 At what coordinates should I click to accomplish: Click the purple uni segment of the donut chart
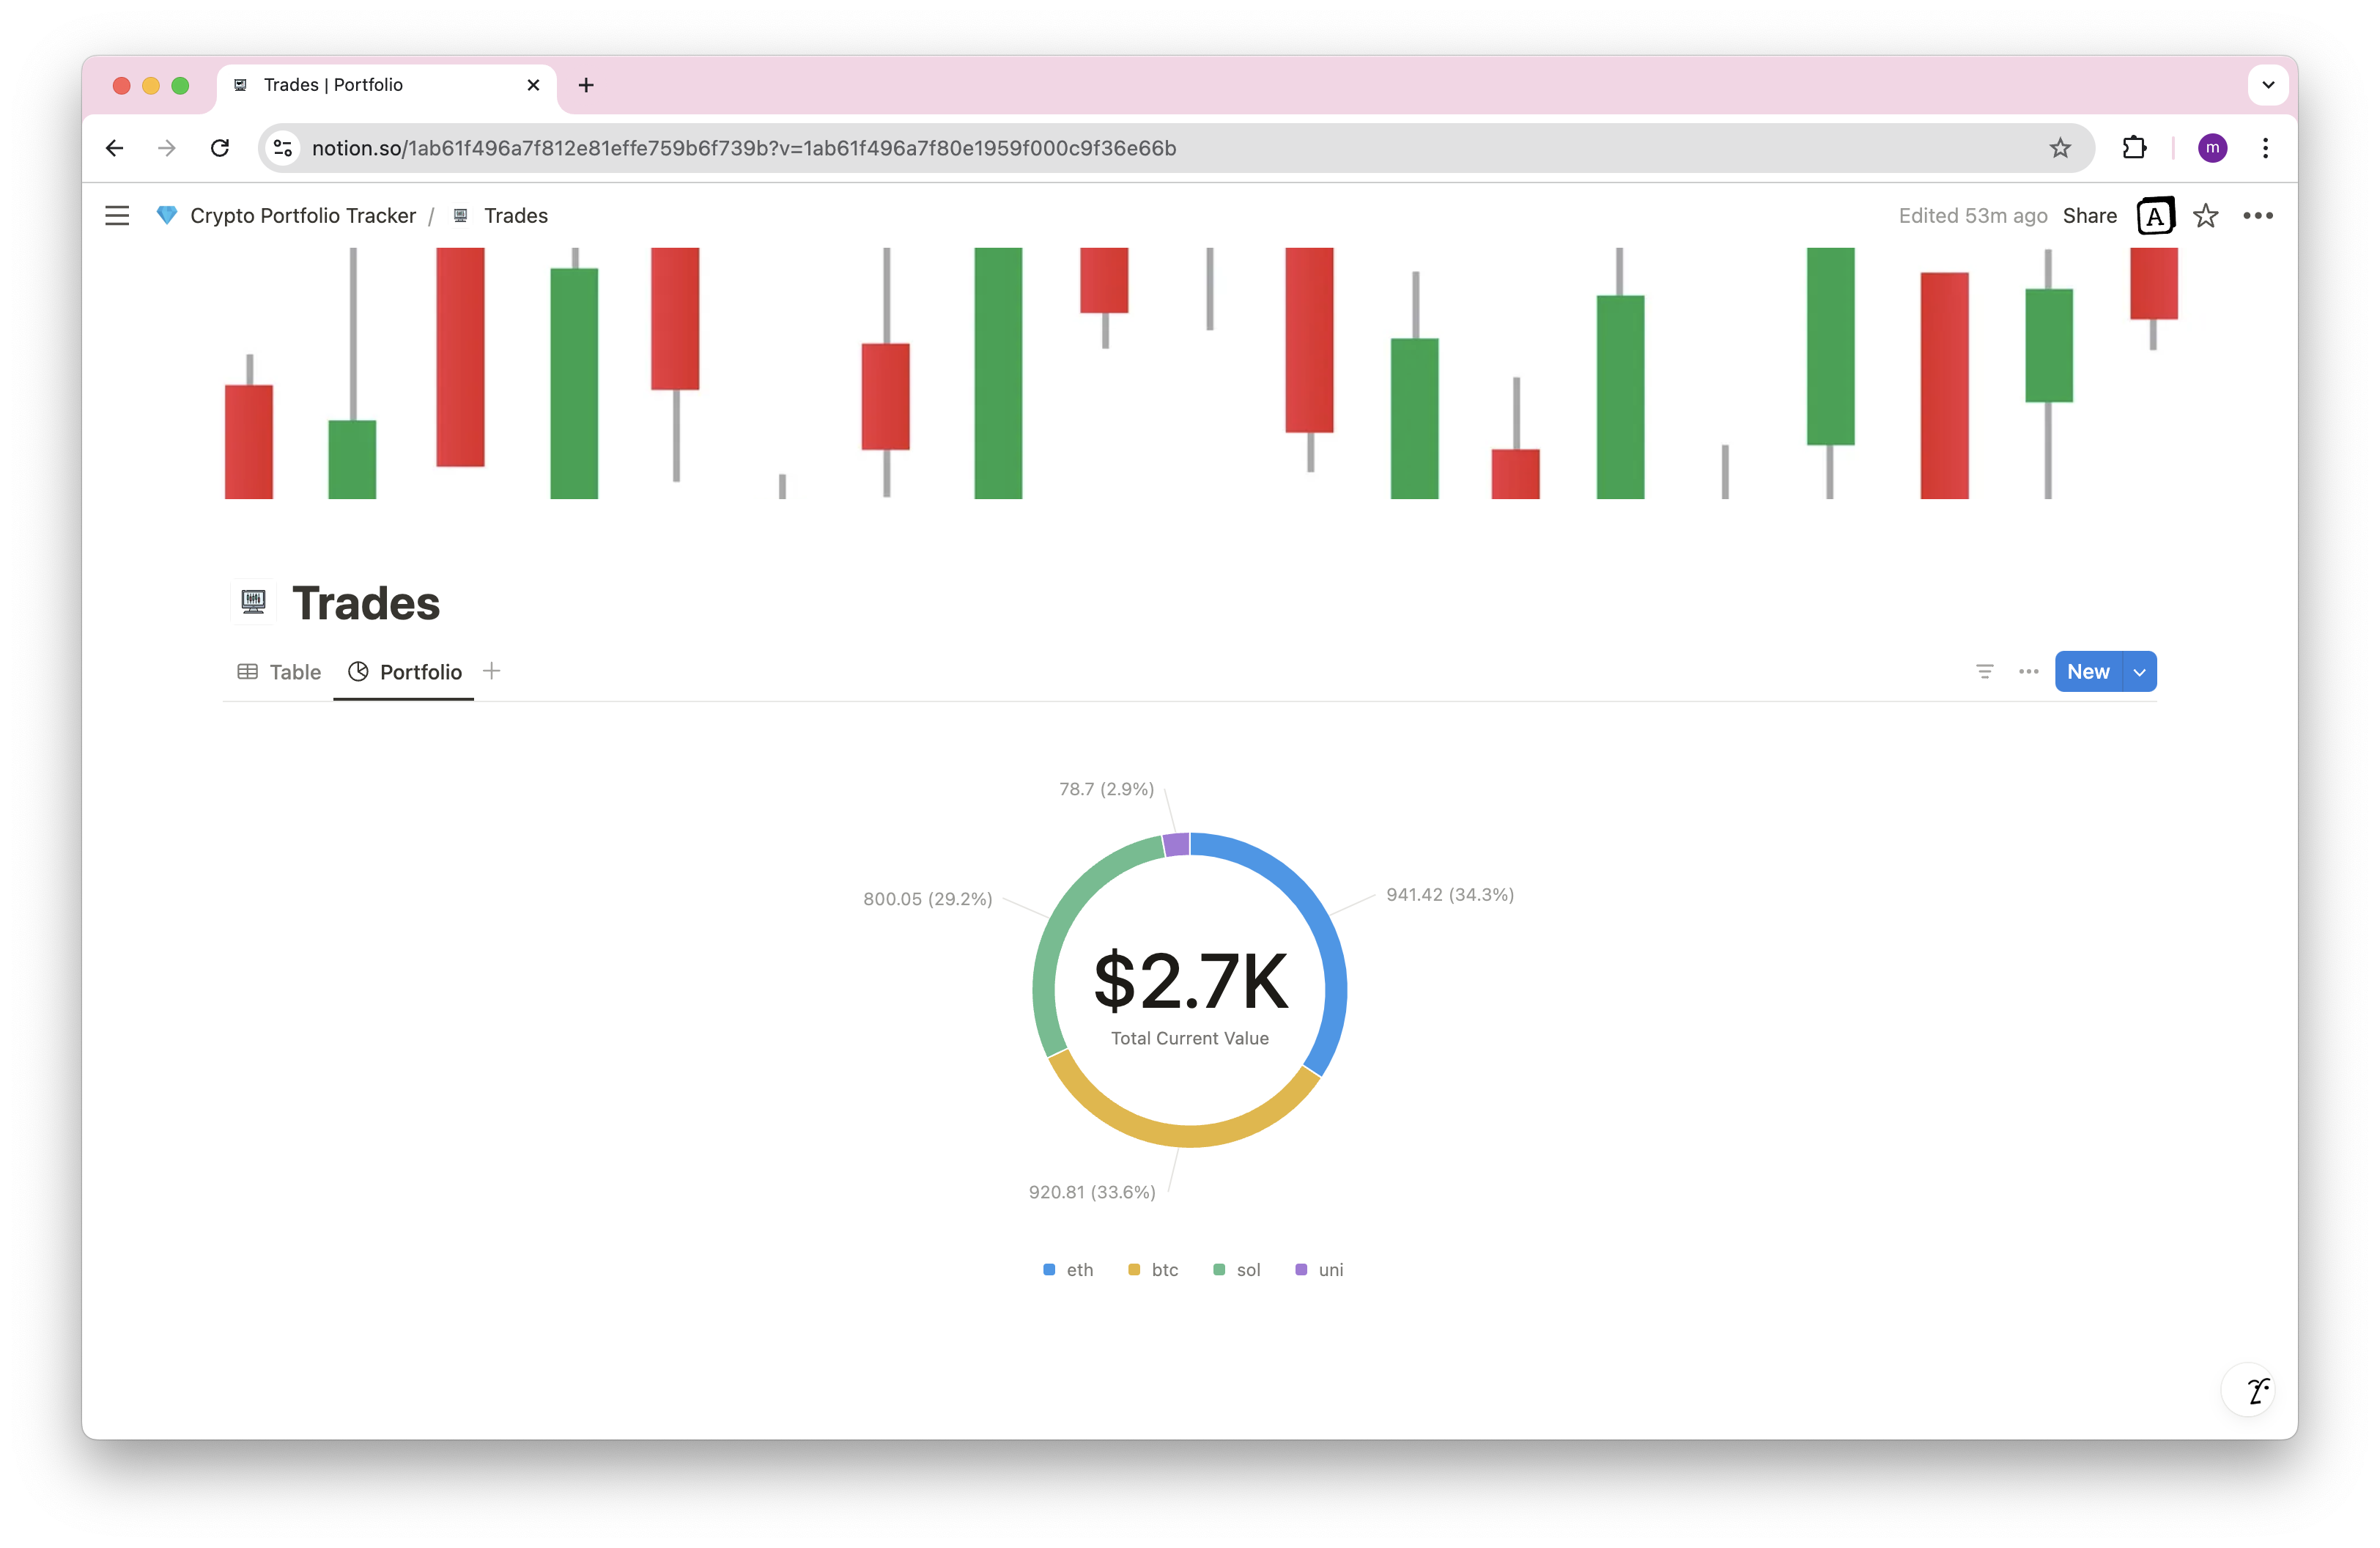click(x=1177, y=845)
